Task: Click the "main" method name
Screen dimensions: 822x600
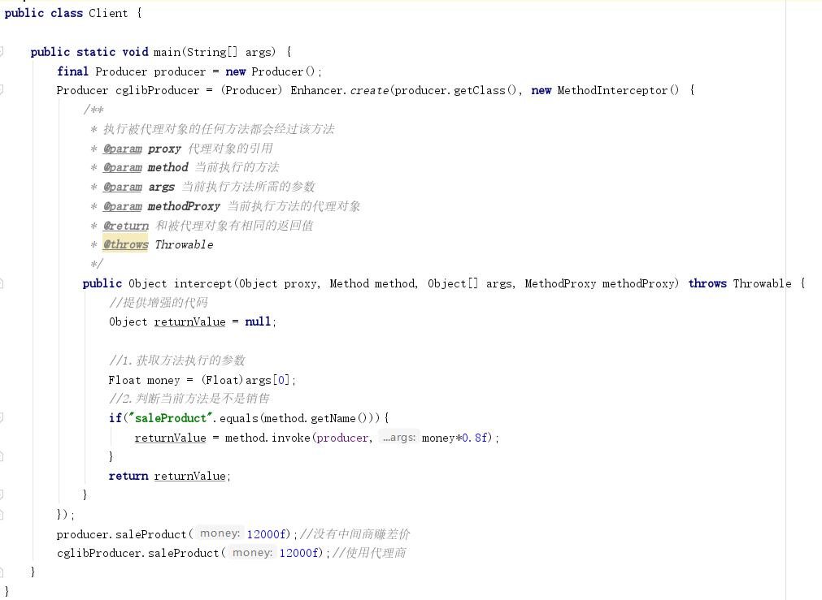Action: [167, 52]
